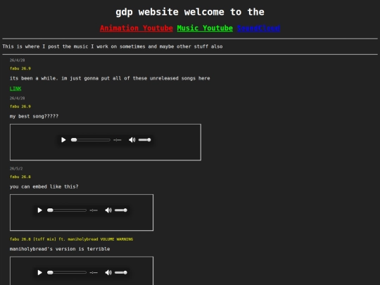Mute the tuff mix maniholybread player
The width and height of the screenshot is (380, 285).
tap(108, 272)
